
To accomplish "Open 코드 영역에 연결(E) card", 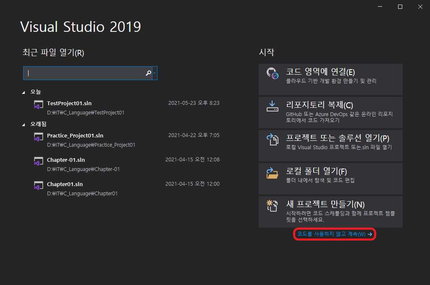I will tap(330, 79).
